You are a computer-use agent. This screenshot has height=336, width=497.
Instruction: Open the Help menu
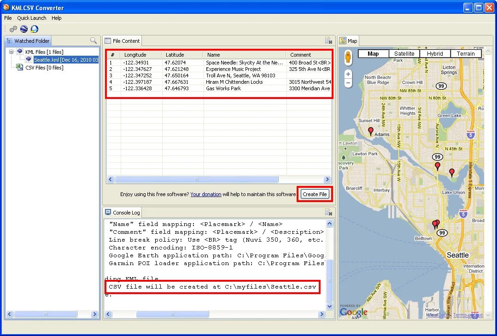tap(56, 18)
